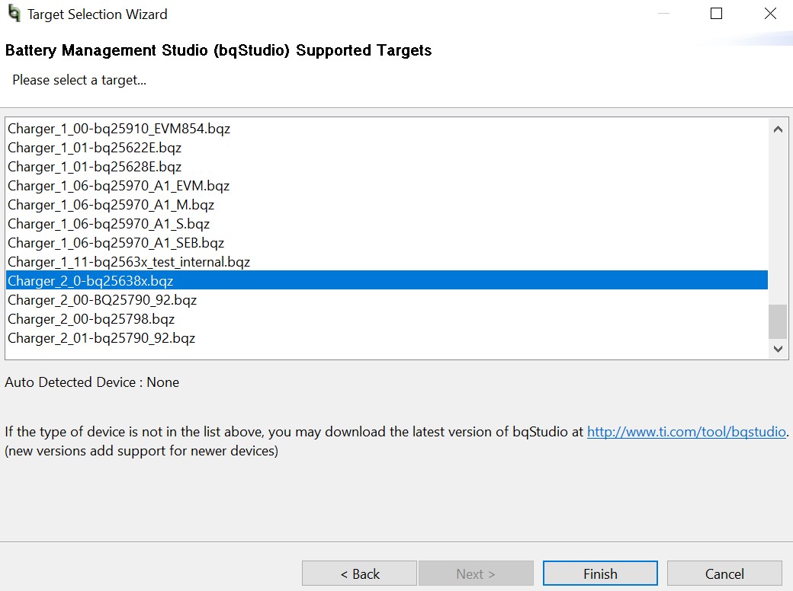This screenshot has width=793, height=591.
Task: Select Charger_1_06-bq25970_A1_M.bqz item
Action: pos(111,205)
